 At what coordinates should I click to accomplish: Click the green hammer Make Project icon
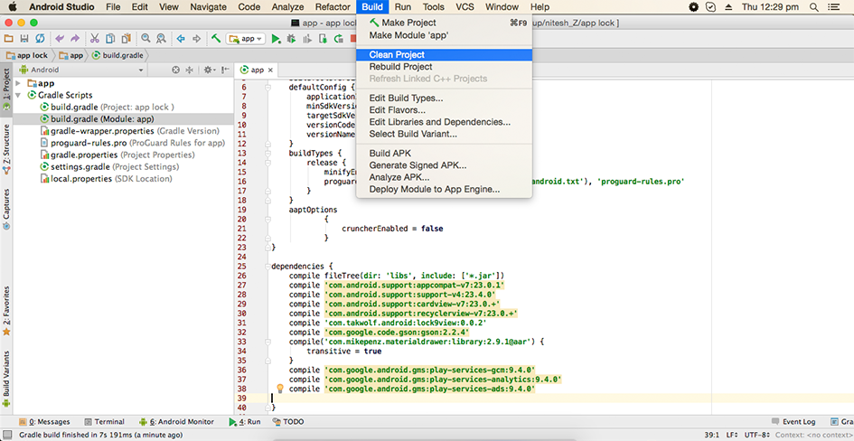(x=216, y=39)
